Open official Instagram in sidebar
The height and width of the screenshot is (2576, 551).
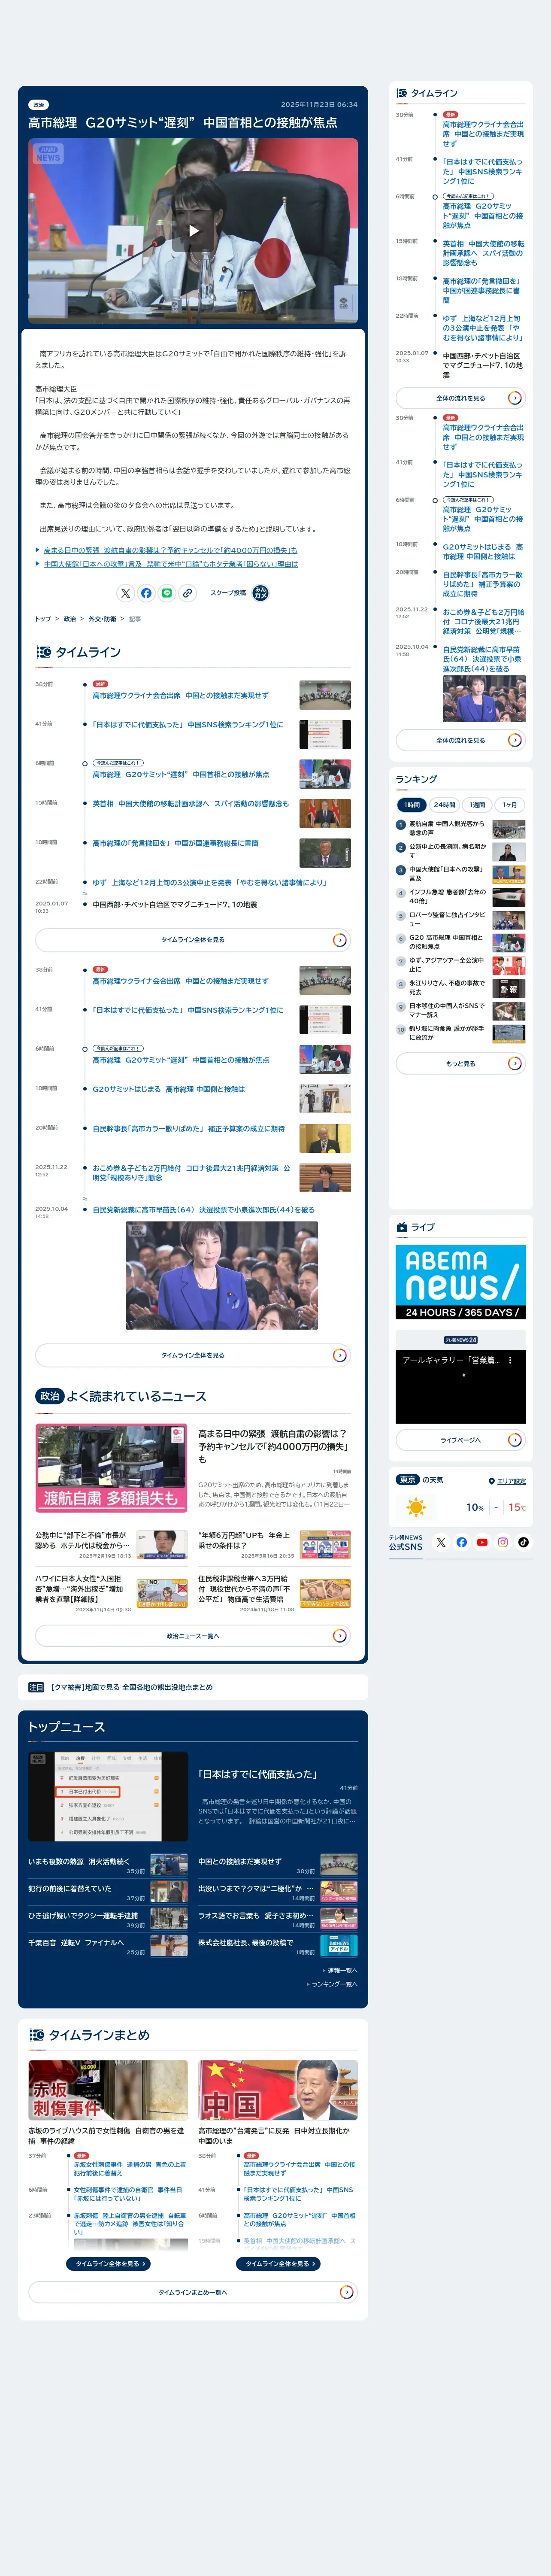503,1542
